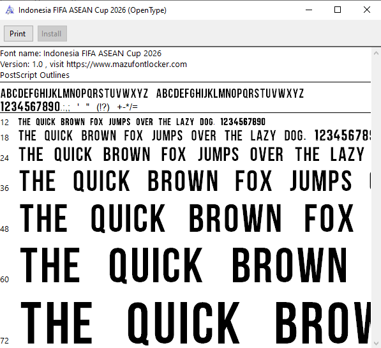This screenshot has width=381, height=348.
Task: Click the scrollbar down arrow
Action: coord(376,343)
